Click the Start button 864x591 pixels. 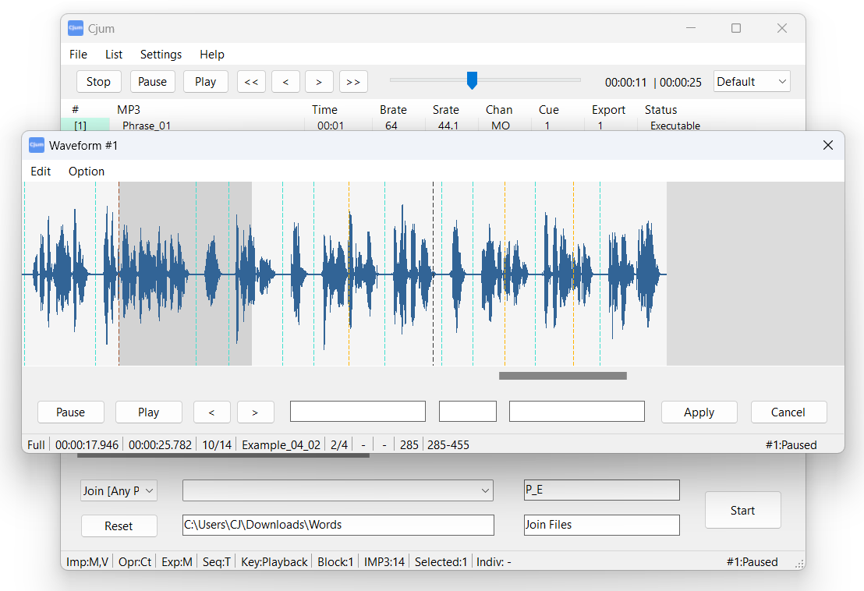[x=743, y=510]
